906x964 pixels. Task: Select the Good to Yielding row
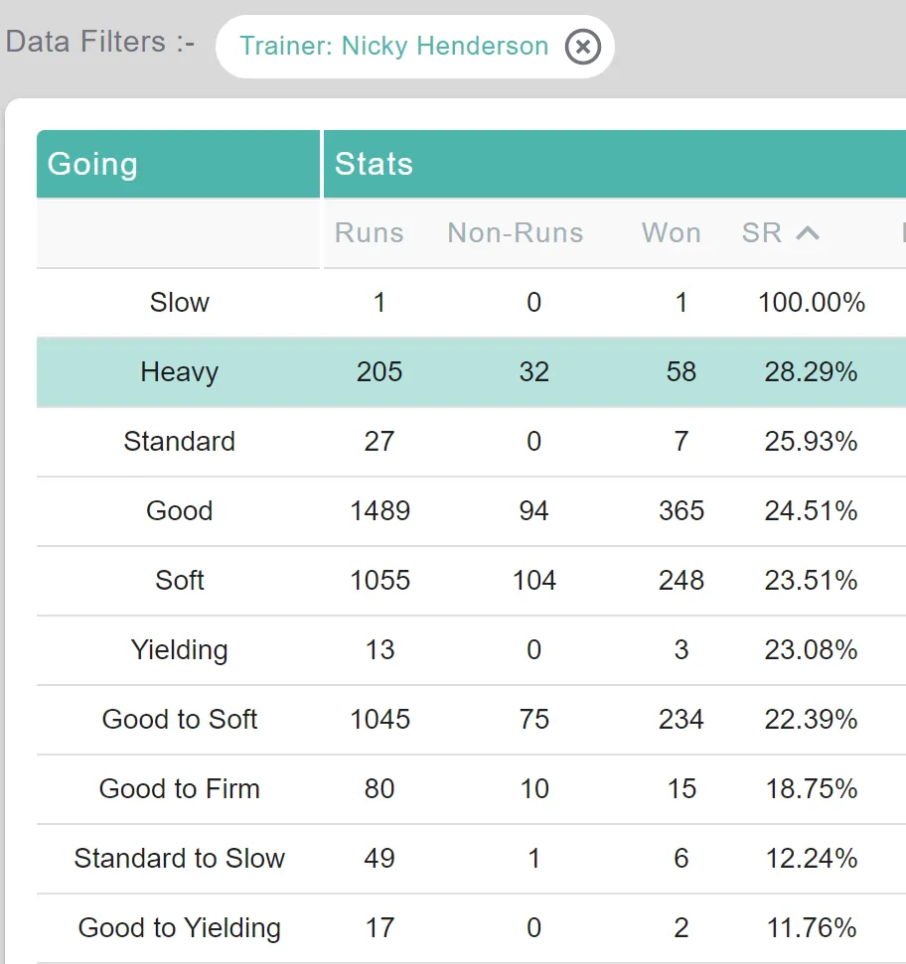[471, 927]
